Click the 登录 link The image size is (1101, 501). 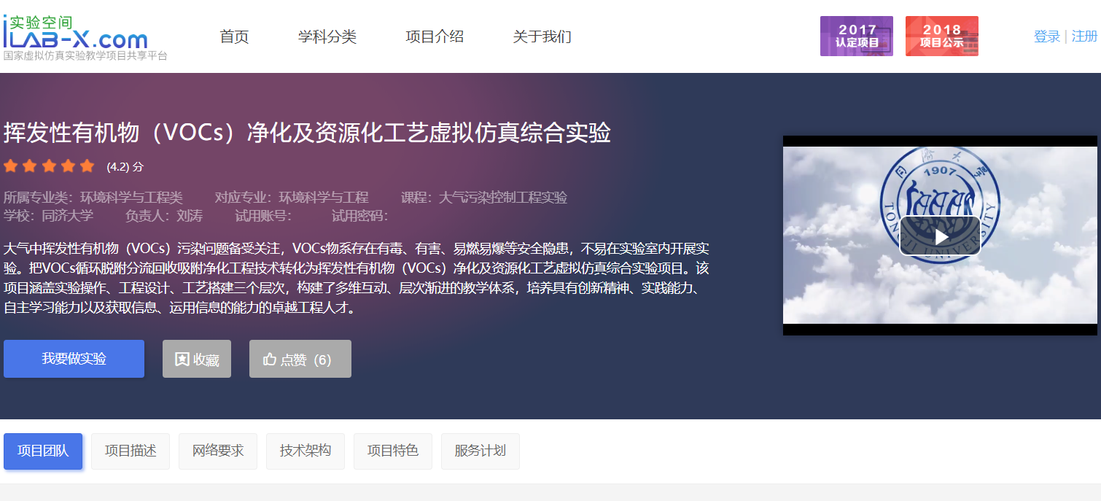pyautogui.click(x=1046, y=36)
